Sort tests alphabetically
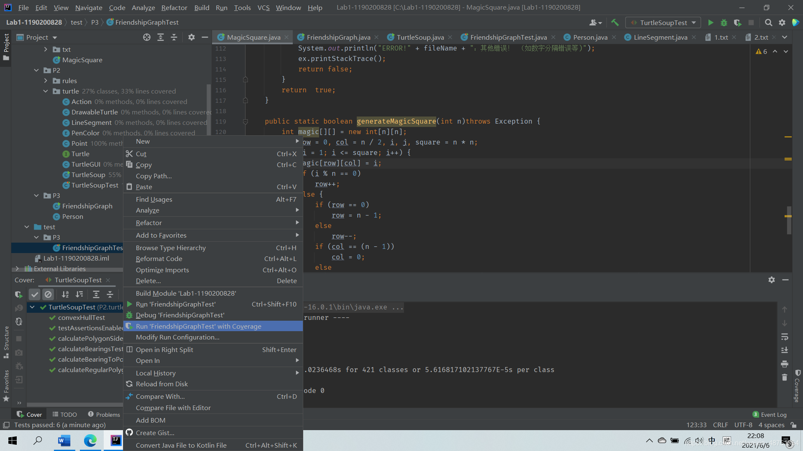The width and height of the screenshot is (803, 451). point(65,294)
